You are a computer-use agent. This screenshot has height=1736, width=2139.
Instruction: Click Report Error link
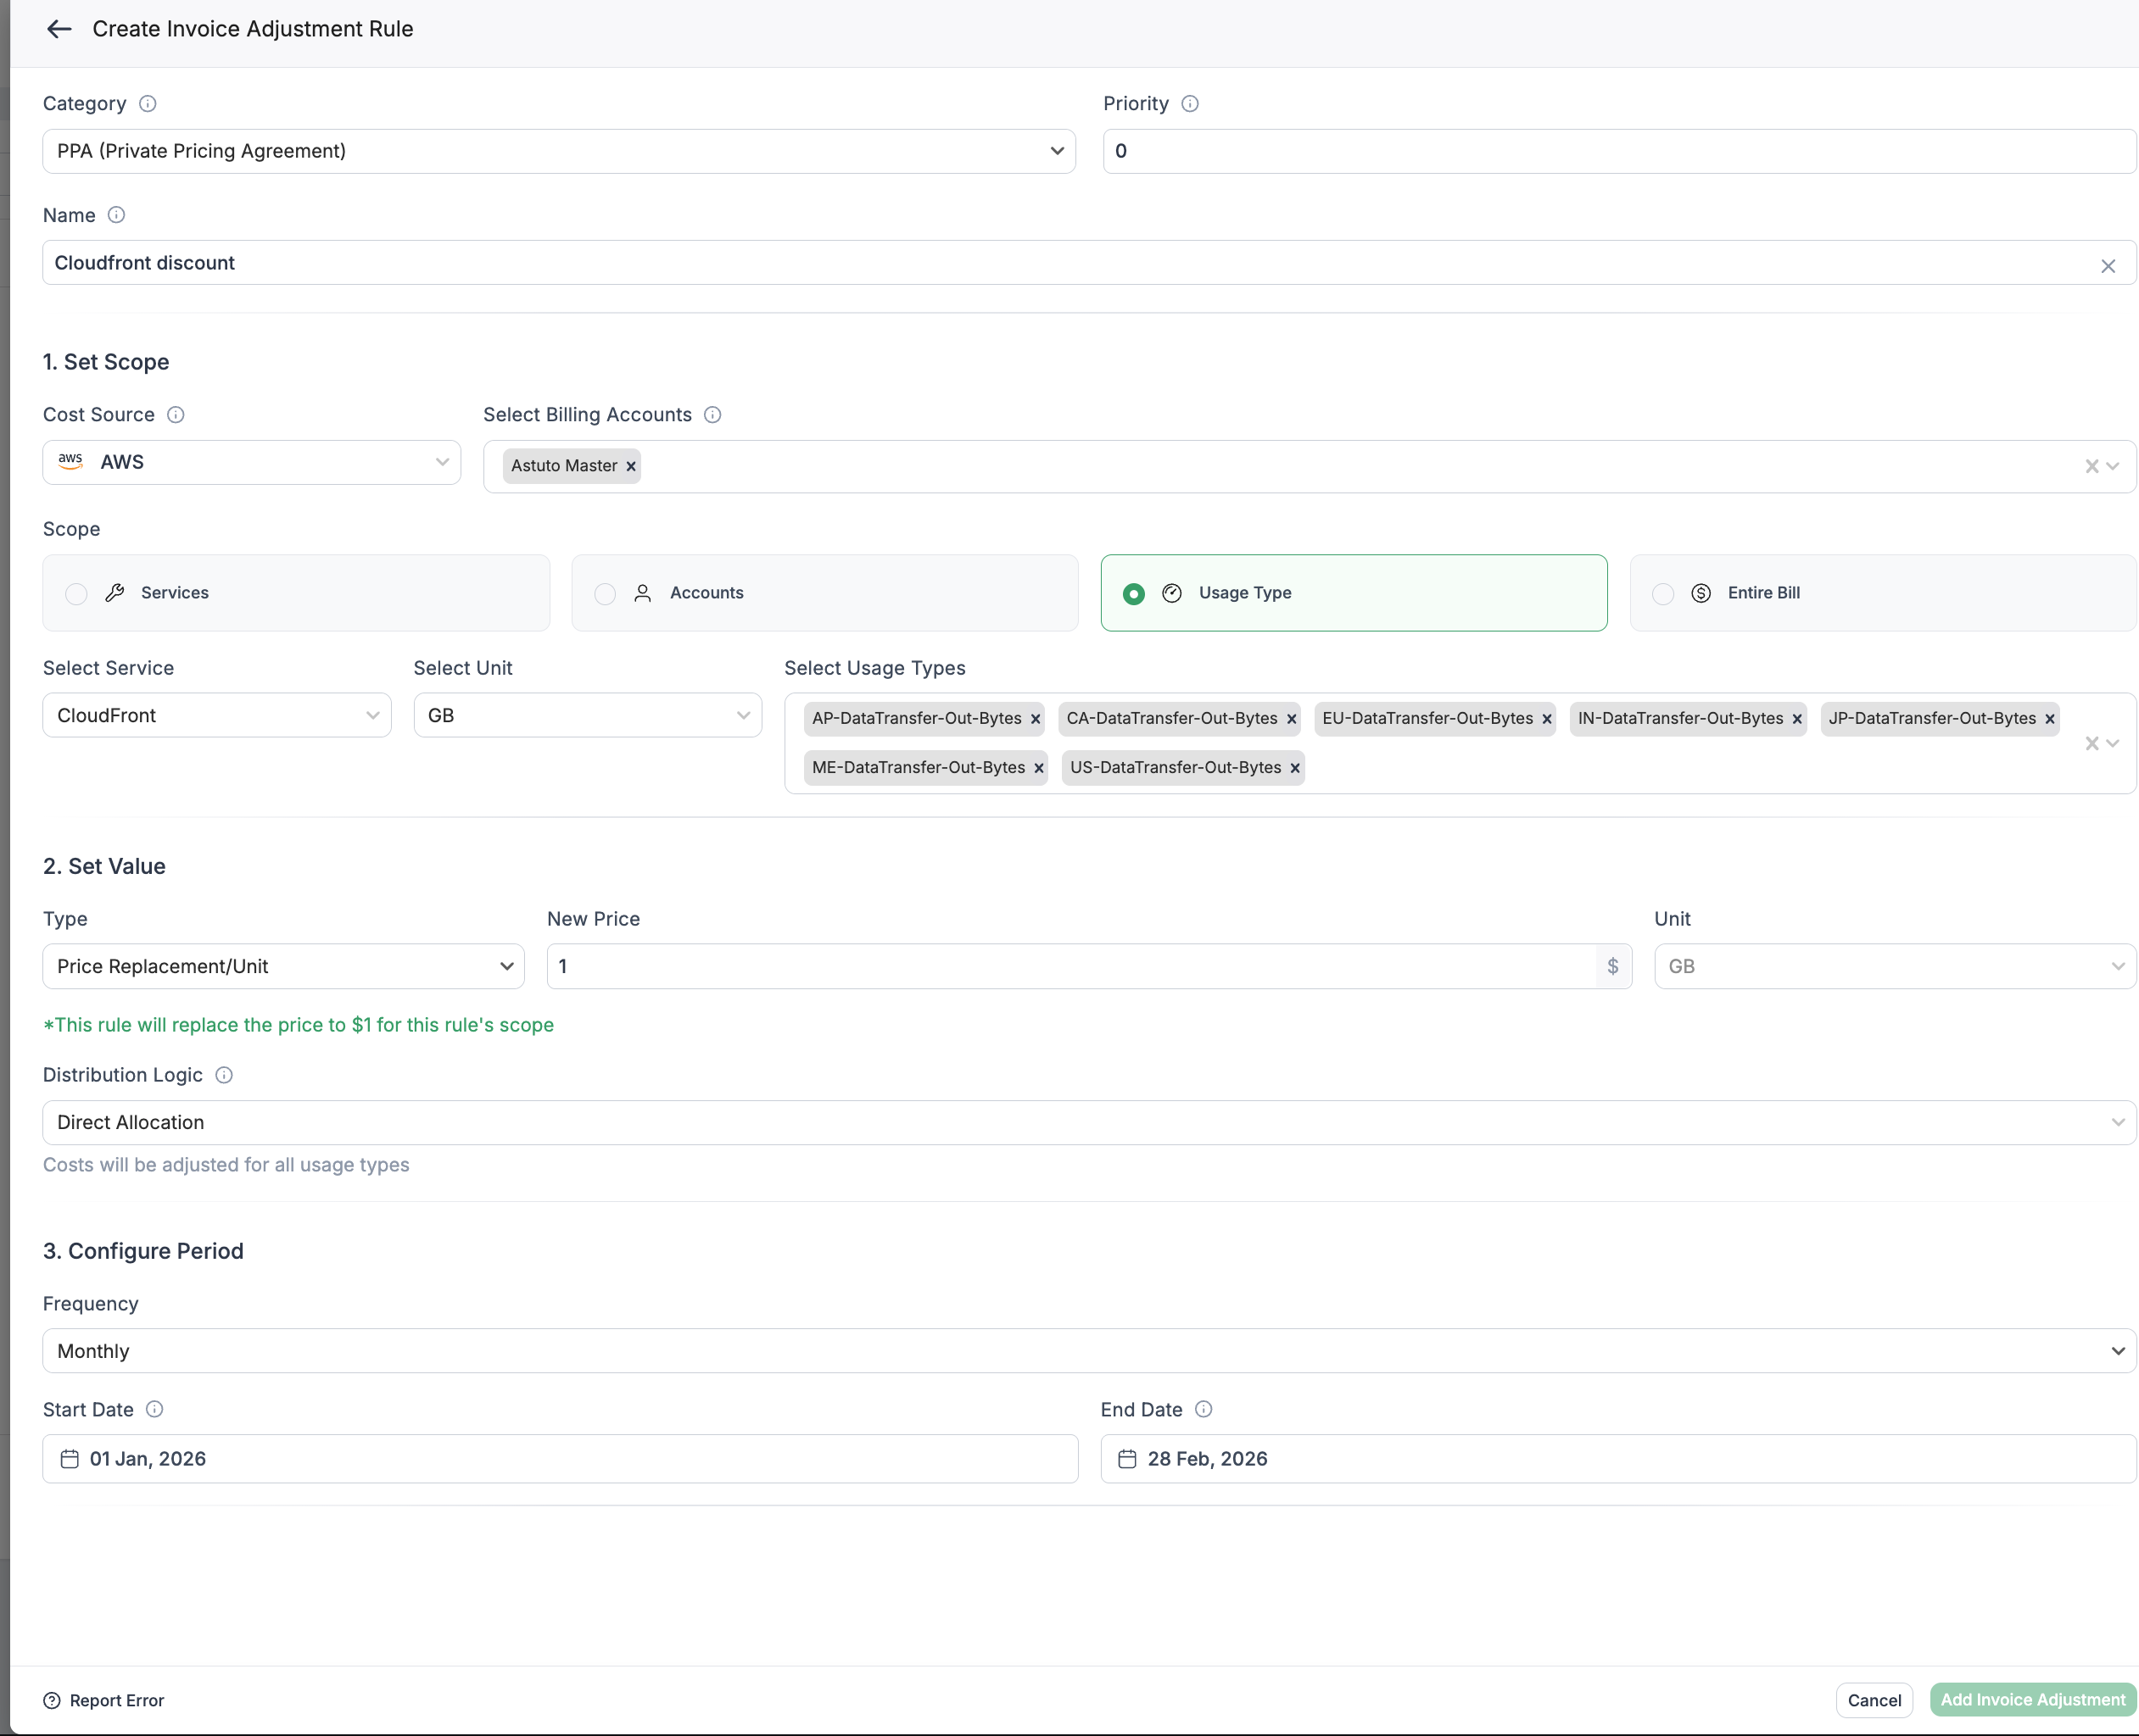(104, 1700)
